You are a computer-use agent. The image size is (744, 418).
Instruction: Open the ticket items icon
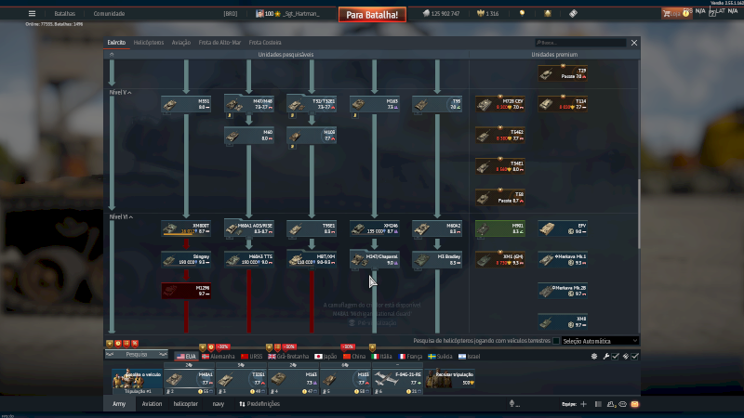[573, 14]
